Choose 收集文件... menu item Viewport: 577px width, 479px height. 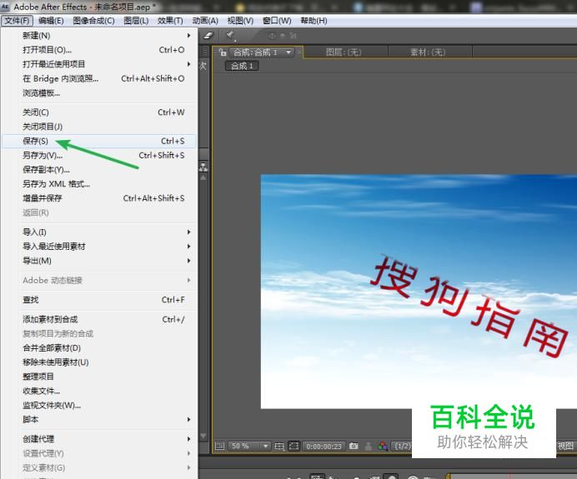coord(99,391)
